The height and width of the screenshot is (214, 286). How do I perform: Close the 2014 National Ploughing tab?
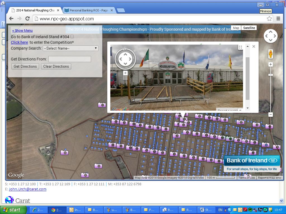click(58, 10)
